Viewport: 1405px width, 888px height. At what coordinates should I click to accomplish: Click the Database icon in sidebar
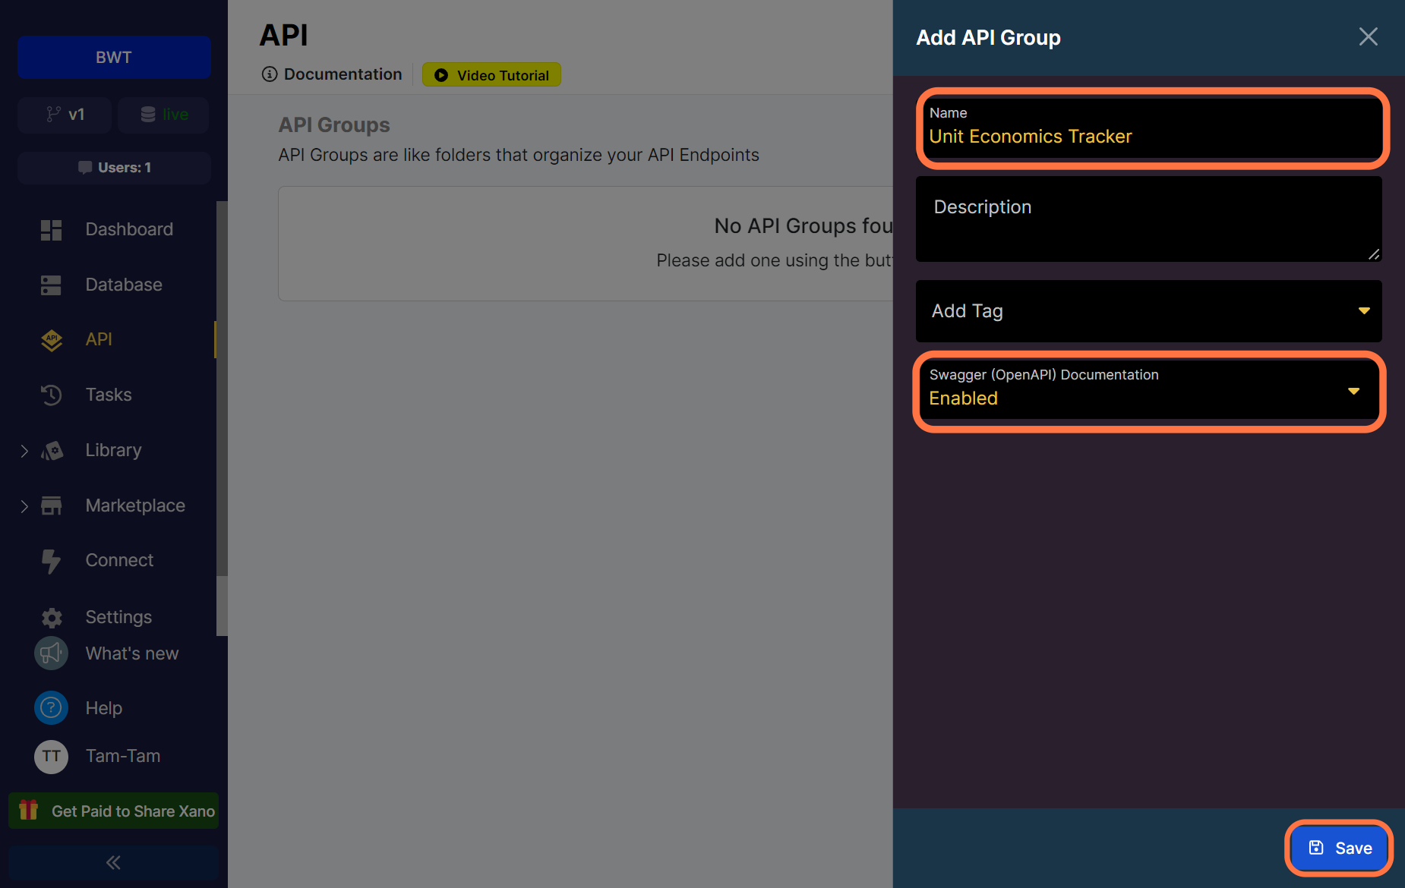[51, 285]
